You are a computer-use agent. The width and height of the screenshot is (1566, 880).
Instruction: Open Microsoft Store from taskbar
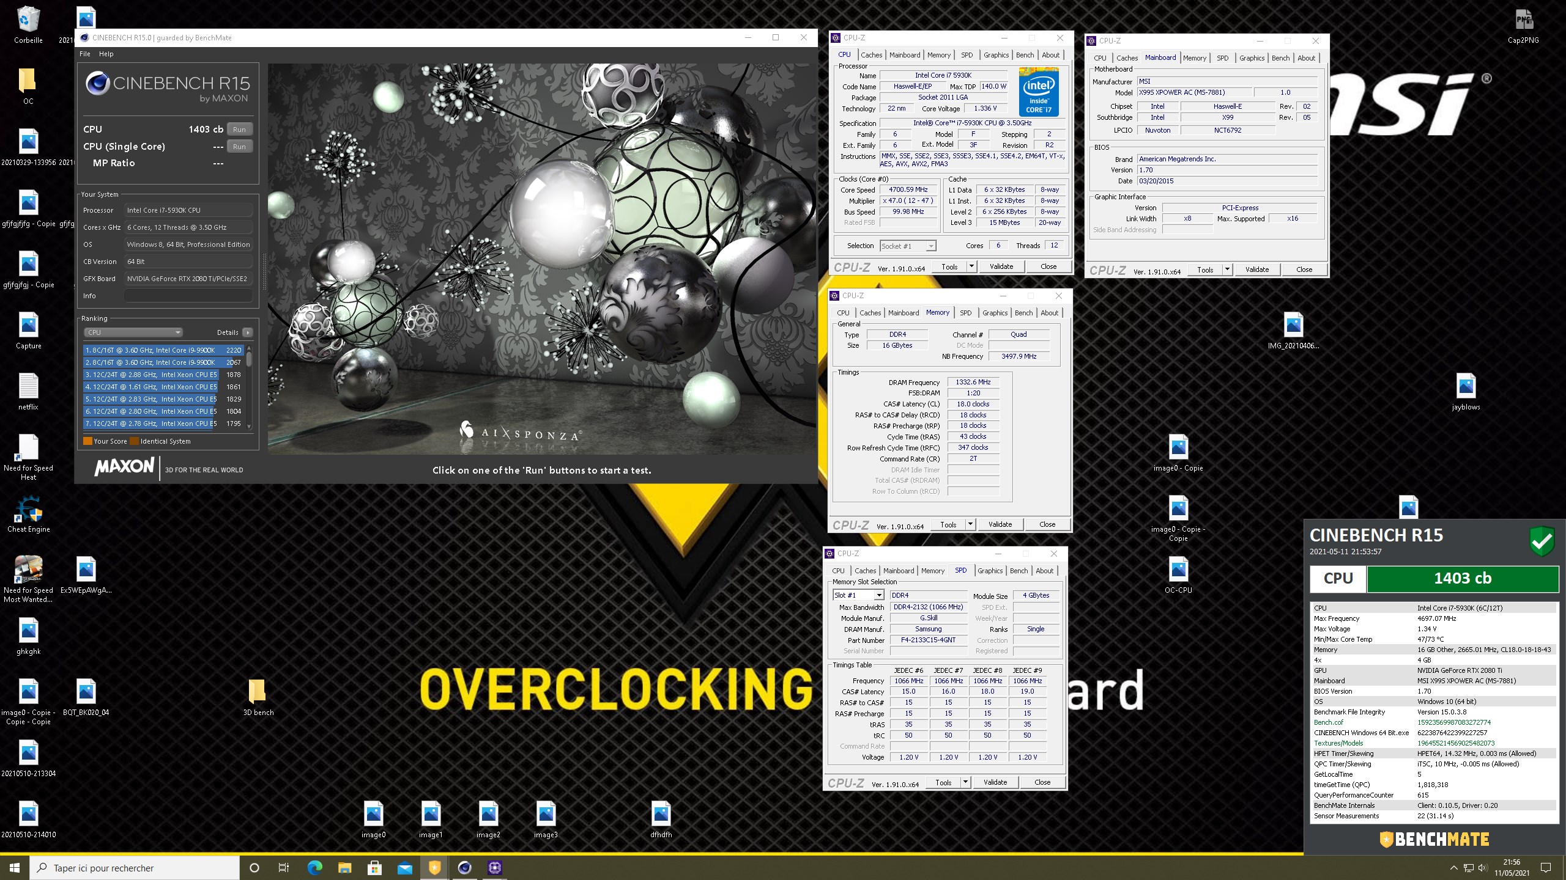[374, 868]
